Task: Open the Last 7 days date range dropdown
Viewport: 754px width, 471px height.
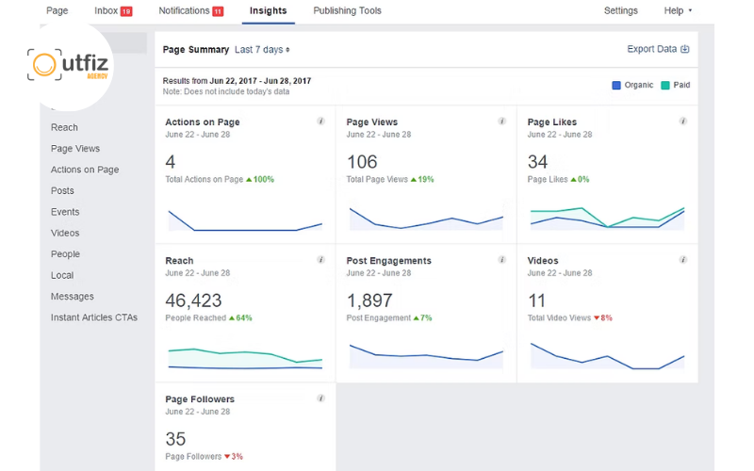Action: [262, 50]
